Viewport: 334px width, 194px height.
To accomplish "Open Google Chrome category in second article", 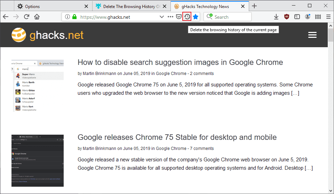I will (x=171, y=149).
